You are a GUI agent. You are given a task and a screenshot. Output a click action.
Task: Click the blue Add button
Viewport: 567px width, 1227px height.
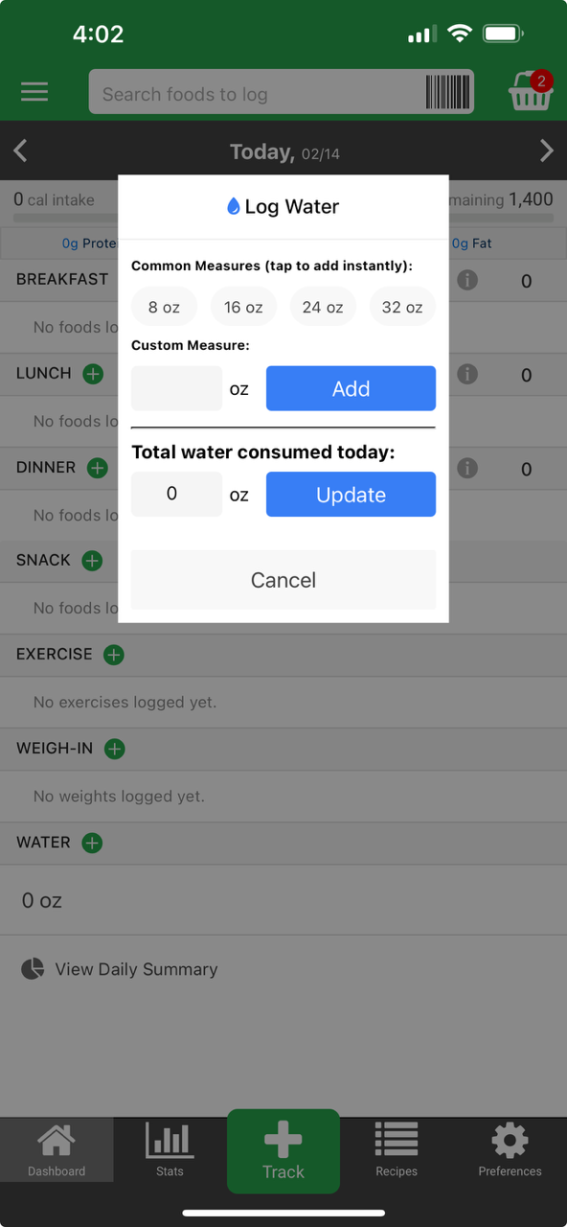click(x=351, y=388)
